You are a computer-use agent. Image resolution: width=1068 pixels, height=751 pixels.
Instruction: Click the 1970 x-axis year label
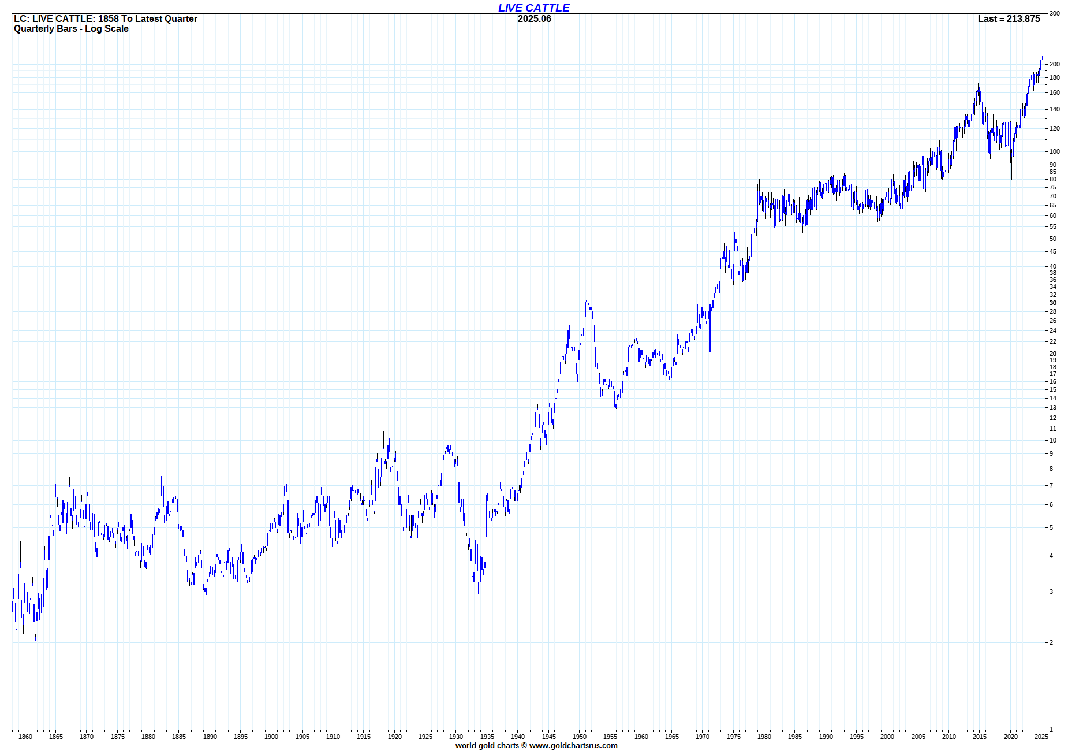(703, 736)
